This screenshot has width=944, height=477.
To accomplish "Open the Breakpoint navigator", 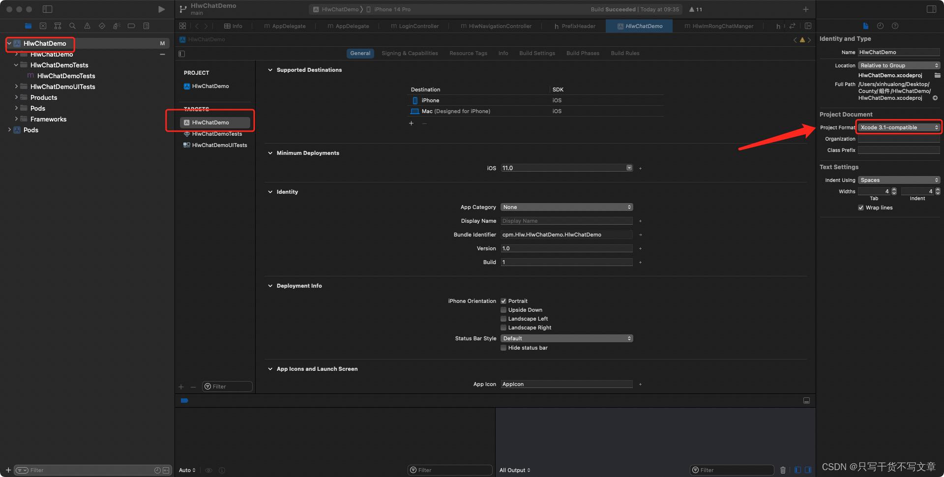I will click(x=131, y=26).
